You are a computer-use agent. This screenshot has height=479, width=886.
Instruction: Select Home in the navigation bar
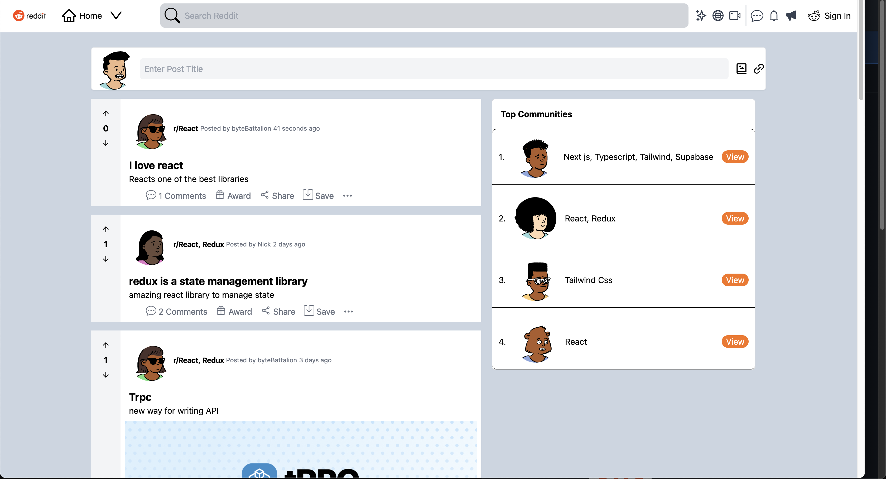(x=90, y=16)
